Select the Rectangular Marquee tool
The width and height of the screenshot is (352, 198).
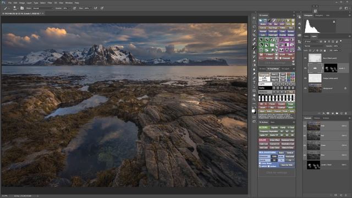click(x=254, y=22)
